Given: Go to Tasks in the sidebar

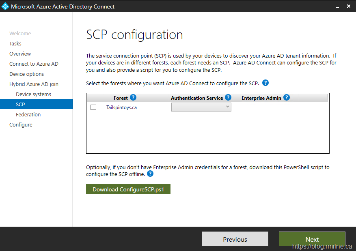Looking at the screenshot, I should (x=15, y=44).
